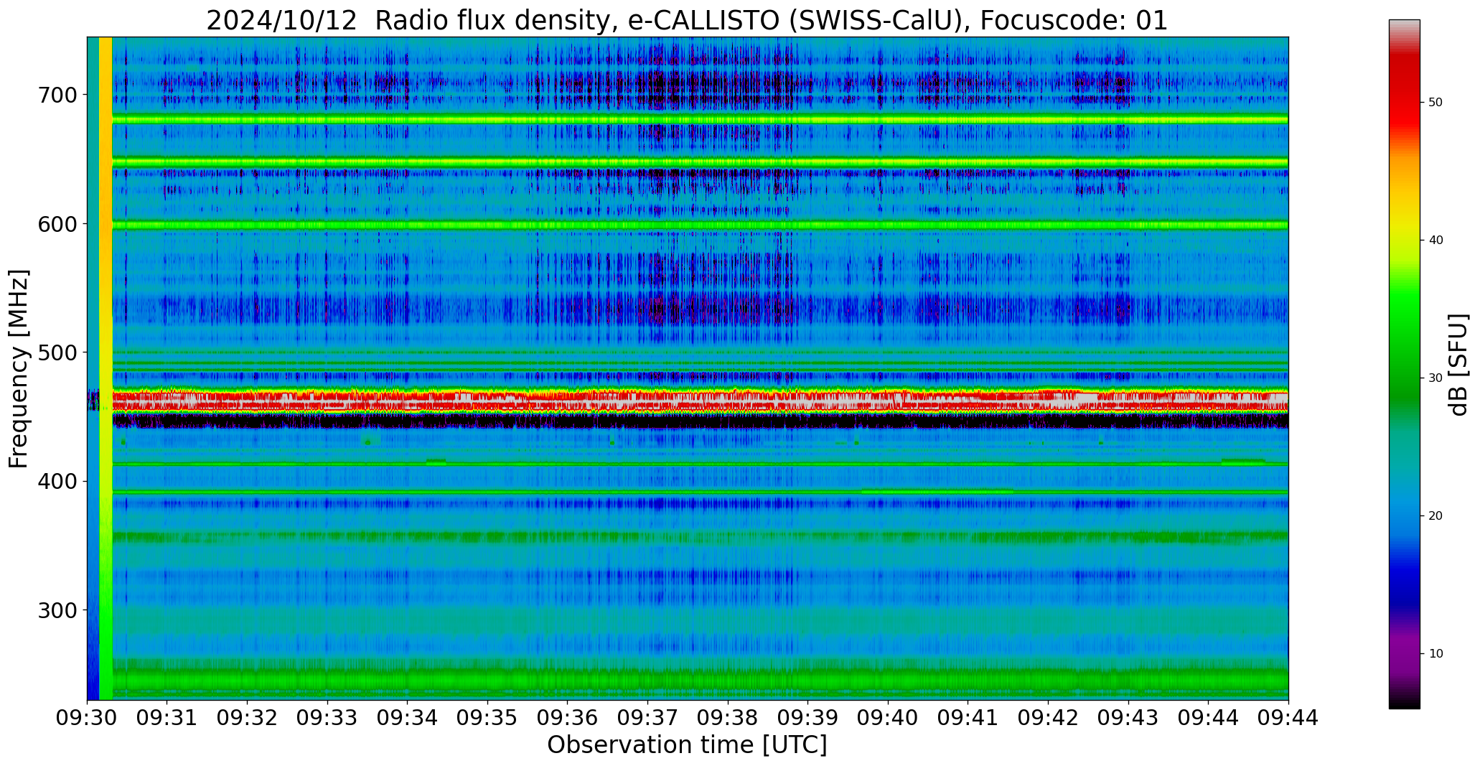Click the 09:36 time axis label

click(x=568, y=718)
